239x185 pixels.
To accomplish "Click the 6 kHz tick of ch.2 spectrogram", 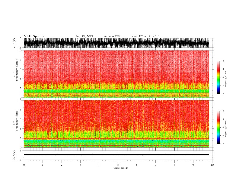I will (21, 119).
